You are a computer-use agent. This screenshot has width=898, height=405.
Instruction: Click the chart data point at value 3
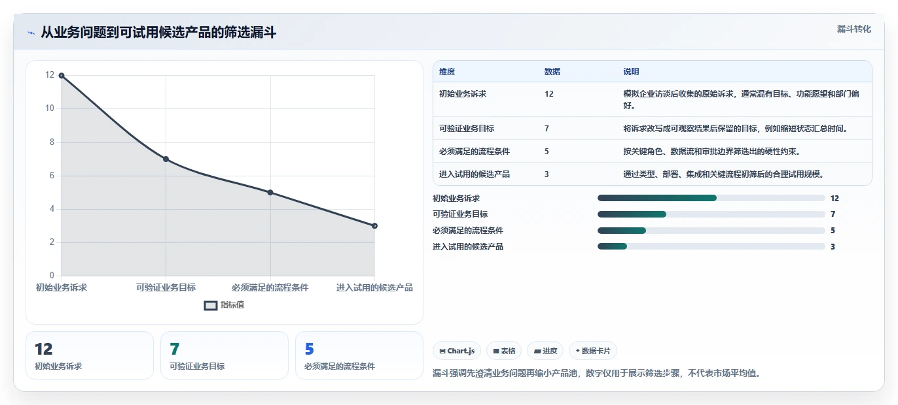374,226
